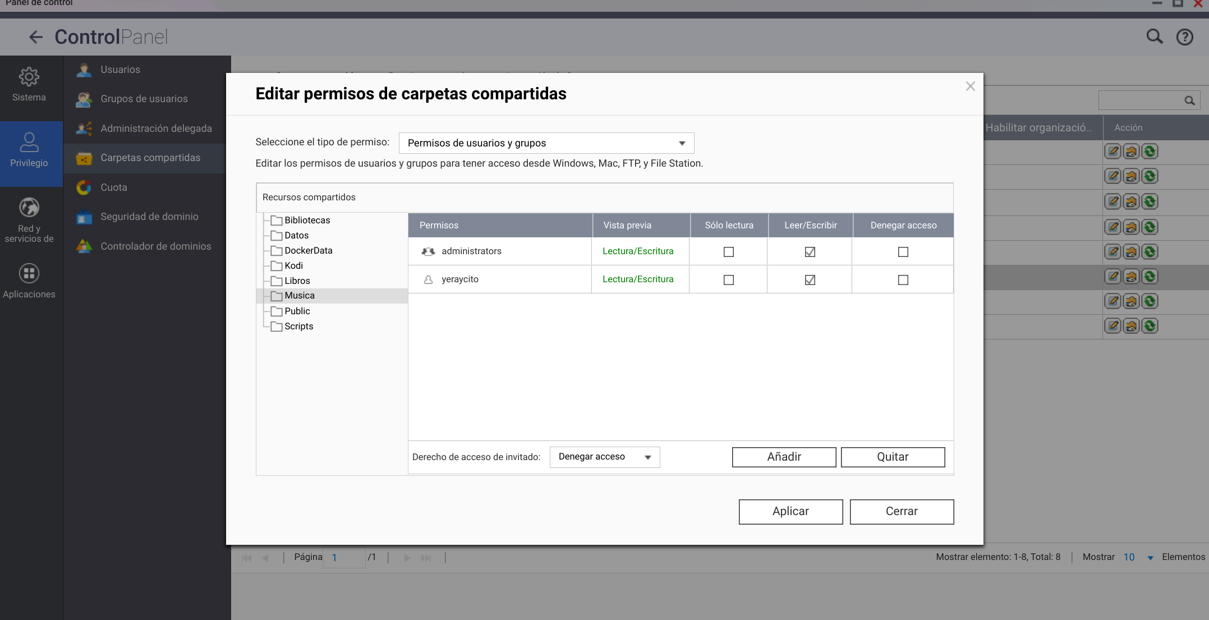Click the top-right search magnifier icon
The height and width of the screenshot is (620, 1209).
click(x=1154, y=37)
